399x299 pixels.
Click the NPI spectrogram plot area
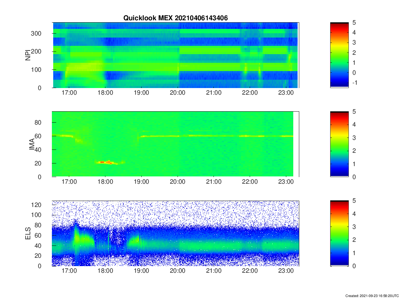pyautogui.click(x=175, y=55)
